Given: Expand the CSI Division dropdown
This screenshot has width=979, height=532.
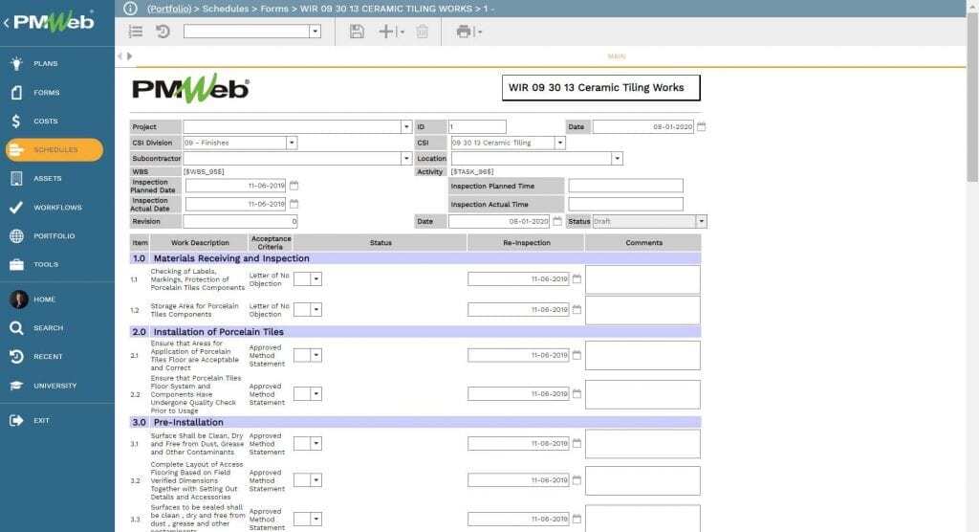Looking at the screenshot, I should coord(291,144).
